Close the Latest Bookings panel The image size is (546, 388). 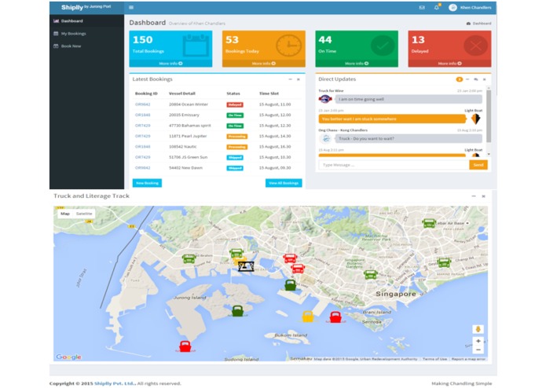299,79
